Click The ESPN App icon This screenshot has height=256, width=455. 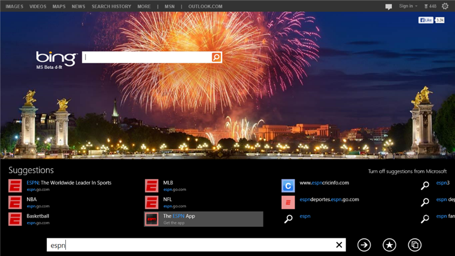pos(151,219)
